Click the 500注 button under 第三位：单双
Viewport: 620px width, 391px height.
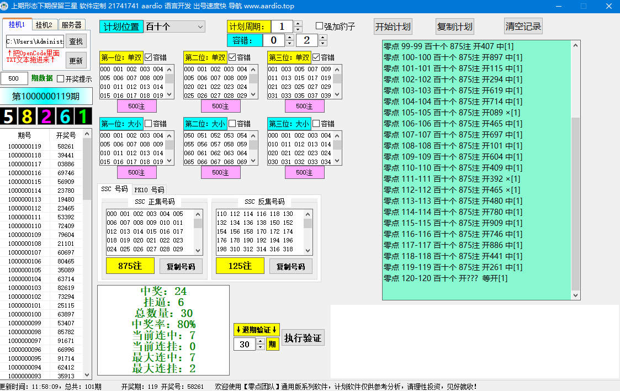click(304, 106)
